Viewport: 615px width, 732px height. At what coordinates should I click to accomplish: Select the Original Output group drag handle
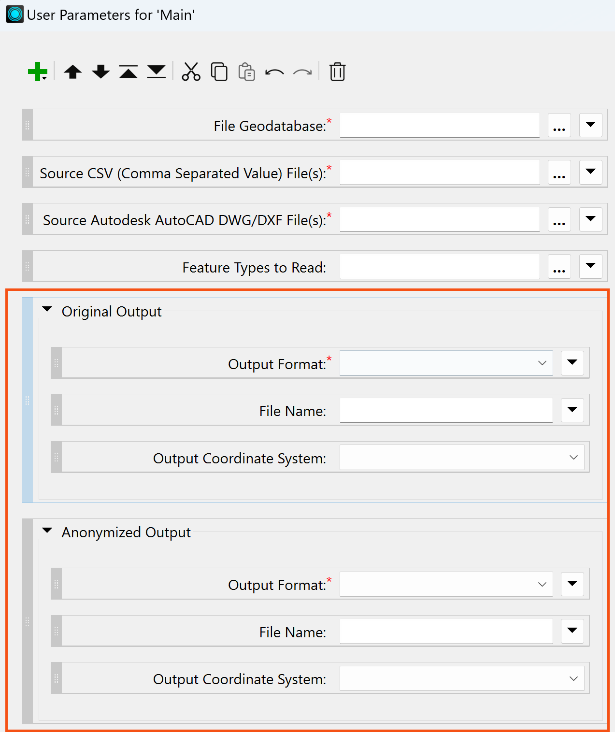click(x=27, y=400)
